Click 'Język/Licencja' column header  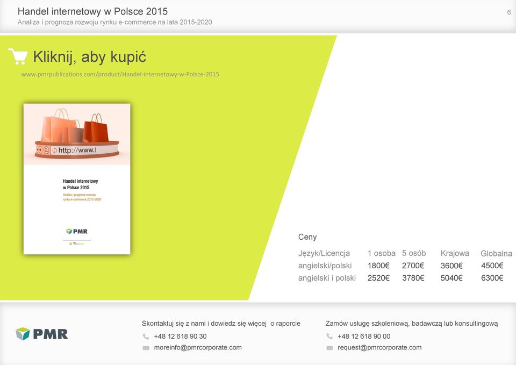(324, 253)
